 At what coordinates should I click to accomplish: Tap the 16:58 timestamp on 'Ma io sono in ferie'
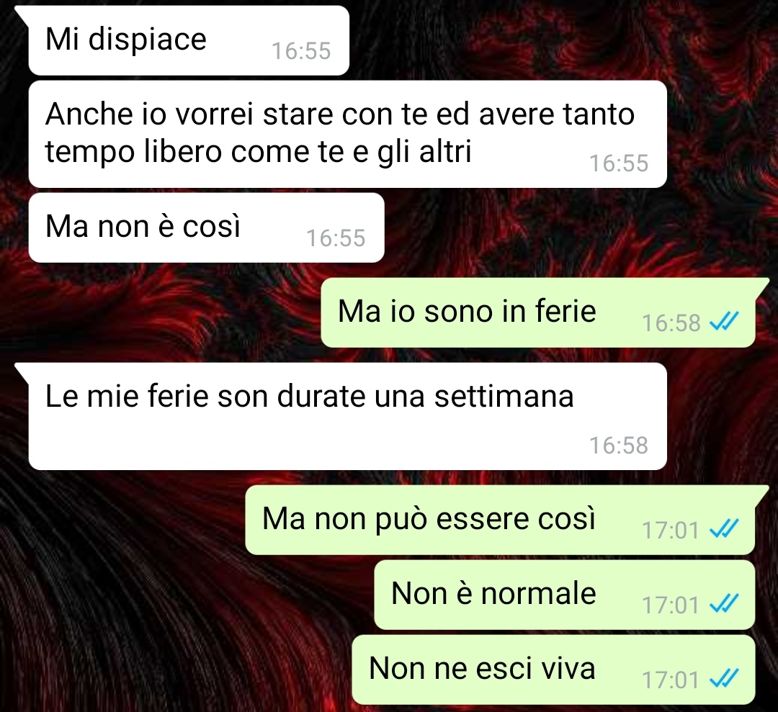point(671,323)
